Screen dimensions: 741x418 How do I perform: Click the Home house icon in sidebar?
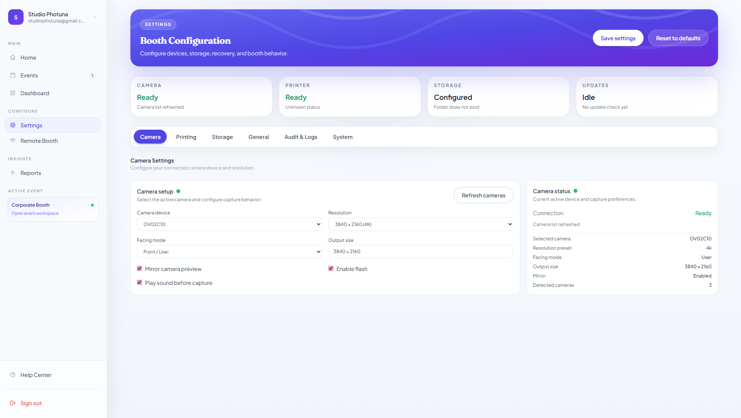13,57
